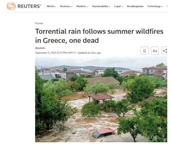The width and height of the screenshot is (171, 145).
Task: Click the World menu label
Action: tap(50, 6)
